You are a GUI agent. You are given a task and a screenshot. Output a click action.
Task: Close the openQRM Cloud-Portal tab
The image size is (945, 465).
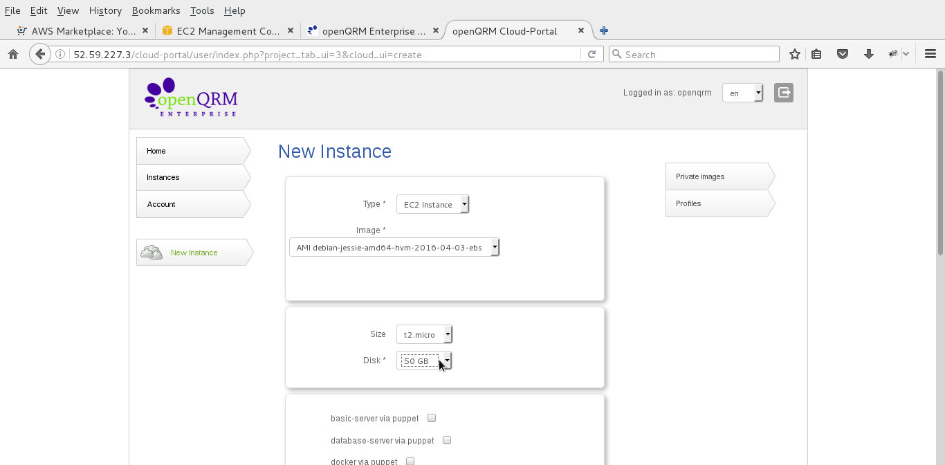pyautogui.click(x=581, y=30)
